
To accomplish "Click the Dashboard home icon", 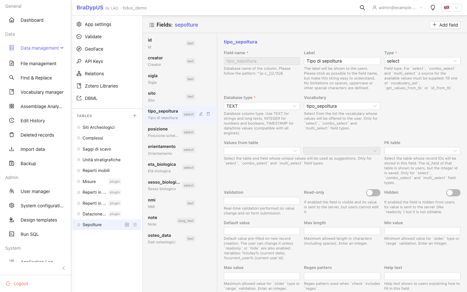I will pyautogui.click(x=12, y=20).
